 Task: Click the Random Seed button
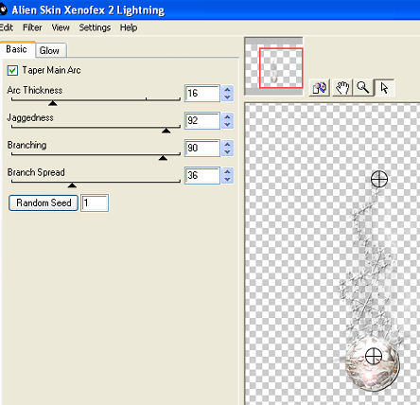[x=44, y=202]
